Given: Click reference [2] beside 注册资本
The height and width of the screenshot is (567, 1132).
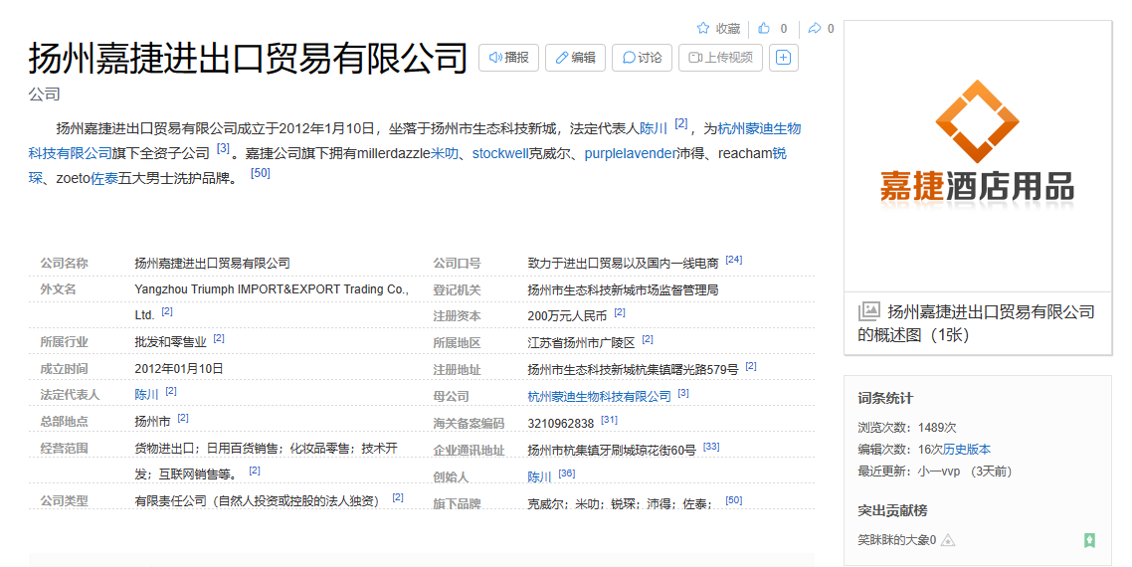Looking at the screenshot, I should coord(620,312).
